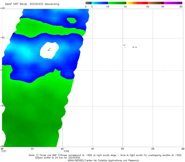This screenshot has width=185, height=162.
Task: Click the cyan-to-blue 5–18 color bar segment
Action: click(x=100, y=3)
